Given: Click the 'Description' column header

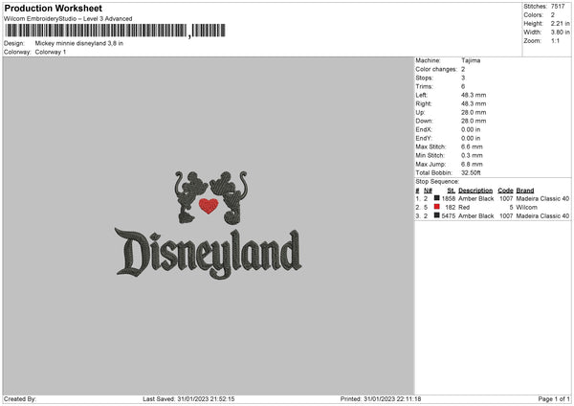Looking at the screenshot, I should (475, 191).
